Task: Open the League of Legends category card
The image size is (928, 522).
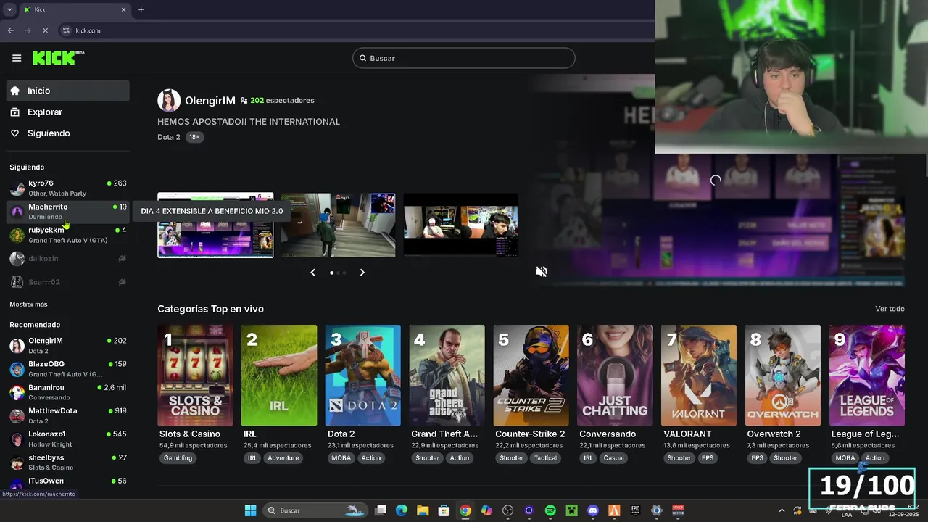Action: (867, 376)
